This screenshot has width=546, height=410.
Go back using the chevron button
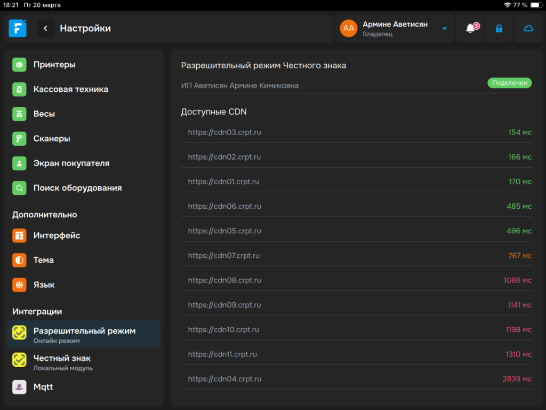pyautogui.click(x=45, y=28)
